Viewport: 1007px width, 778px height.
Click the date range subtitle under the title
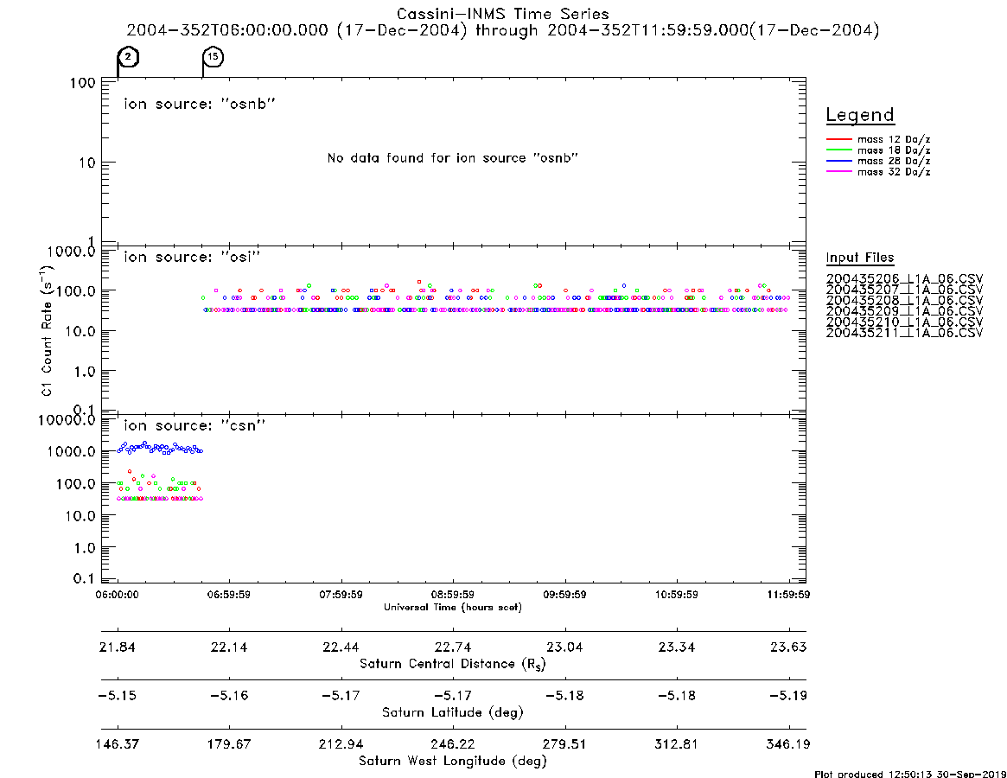(x=503, y=30)
